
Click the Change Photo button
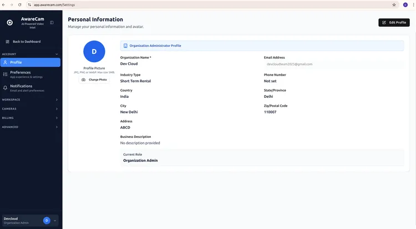pos(94,80)
